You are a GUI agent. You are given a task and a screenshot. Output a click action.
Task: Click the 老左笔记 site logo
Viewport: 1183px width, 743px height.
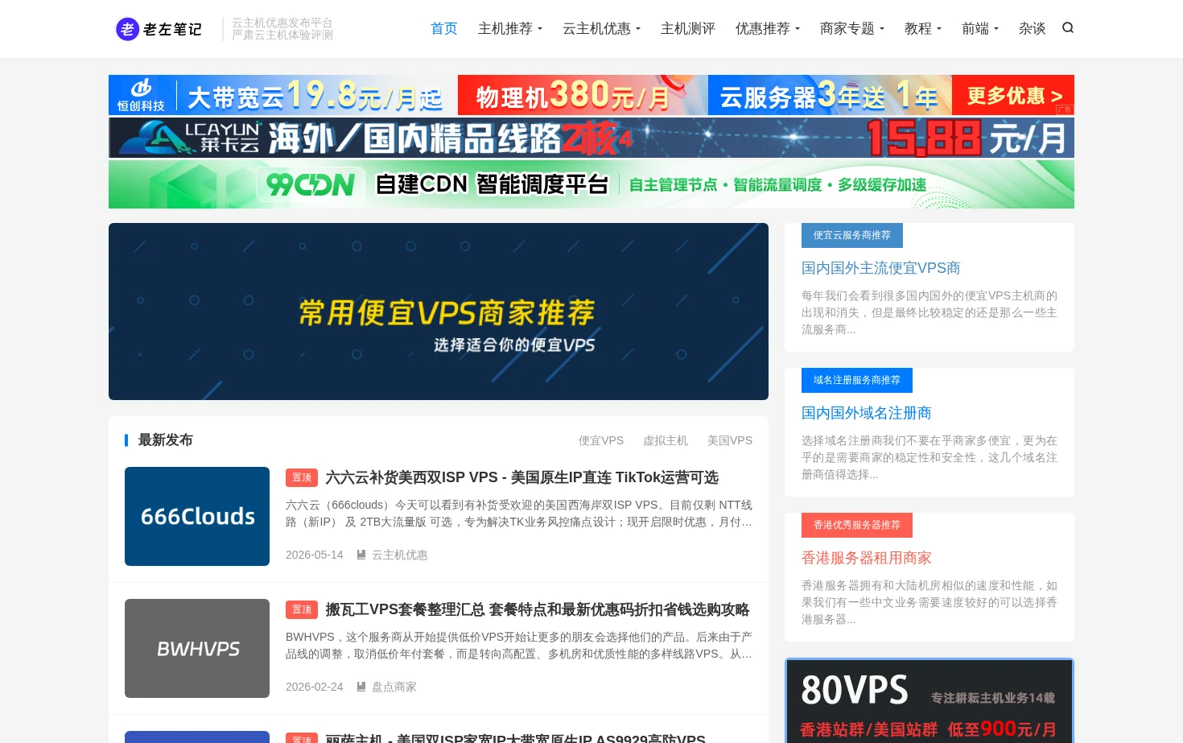tap(159, 29)
